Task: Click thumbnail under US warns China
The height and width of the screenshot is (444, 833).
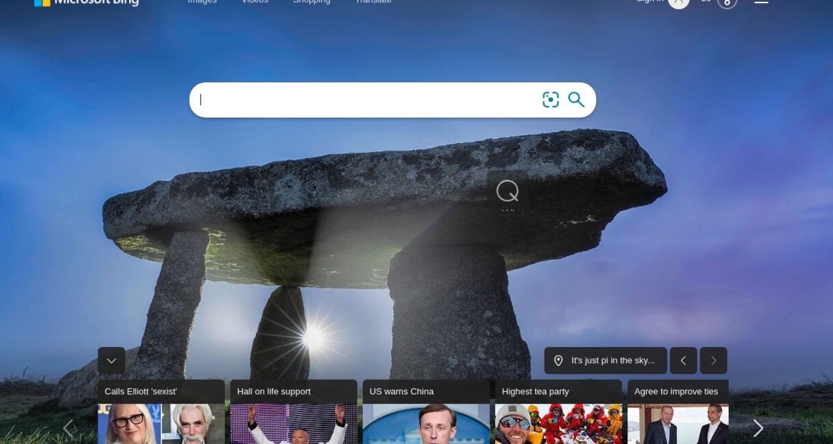Action: pos(426,424)
